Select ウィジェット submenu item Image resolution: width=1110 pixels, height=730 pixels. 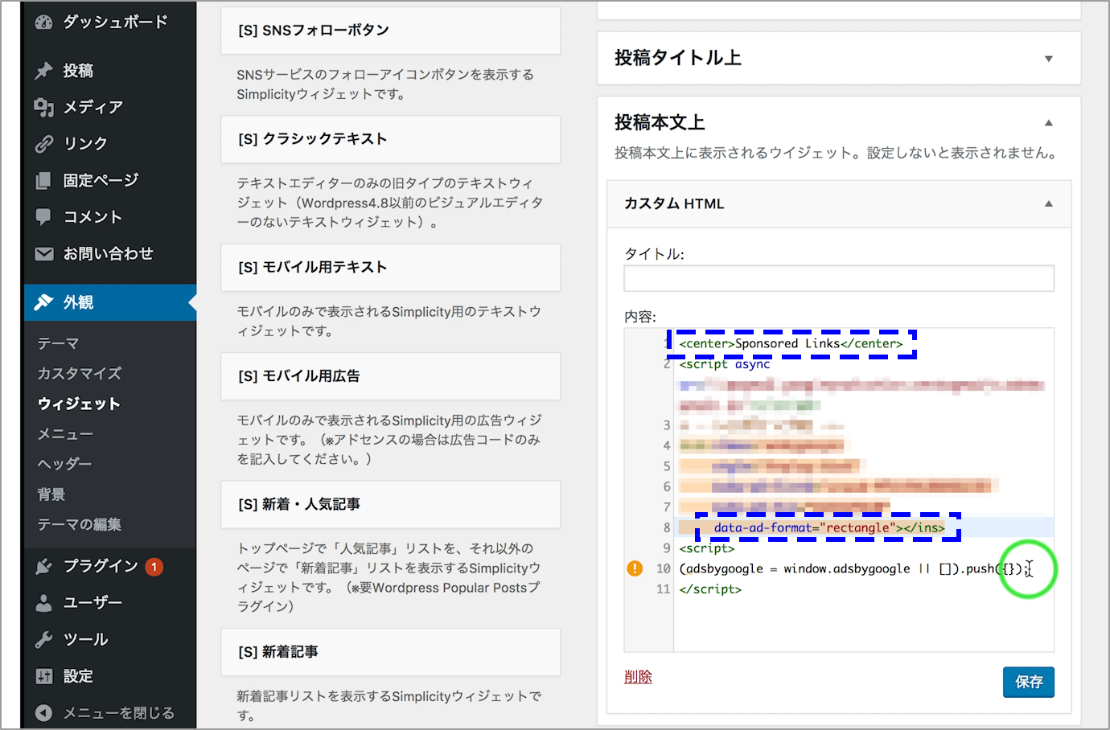pyautogui.click(x=79, y=404)
